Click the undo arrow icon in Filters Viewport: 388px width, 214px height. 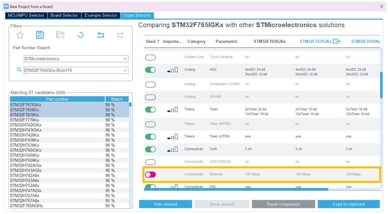(x=100, y=35)
